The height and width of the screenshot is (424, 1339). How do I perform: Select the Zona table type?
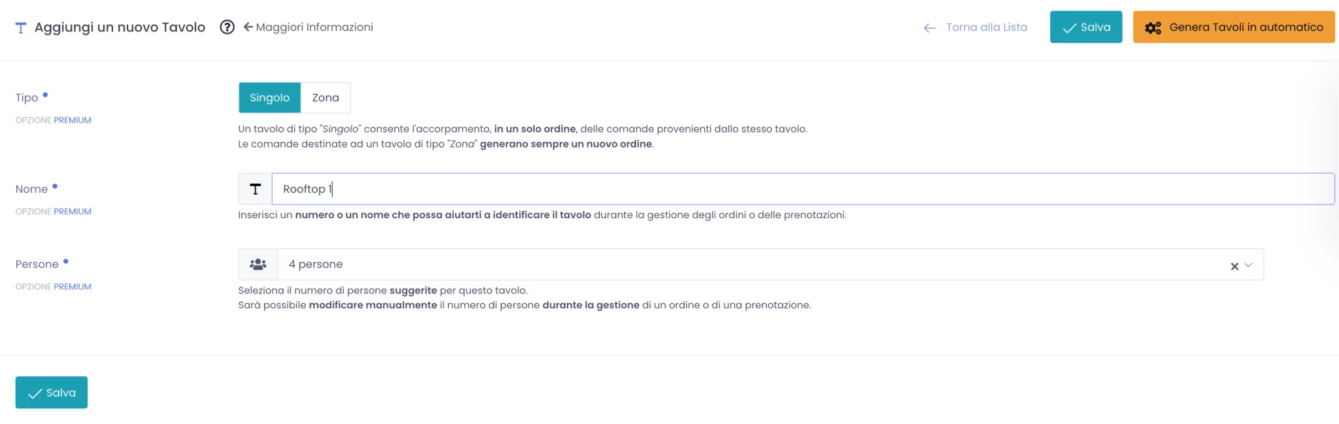(326, 97)
